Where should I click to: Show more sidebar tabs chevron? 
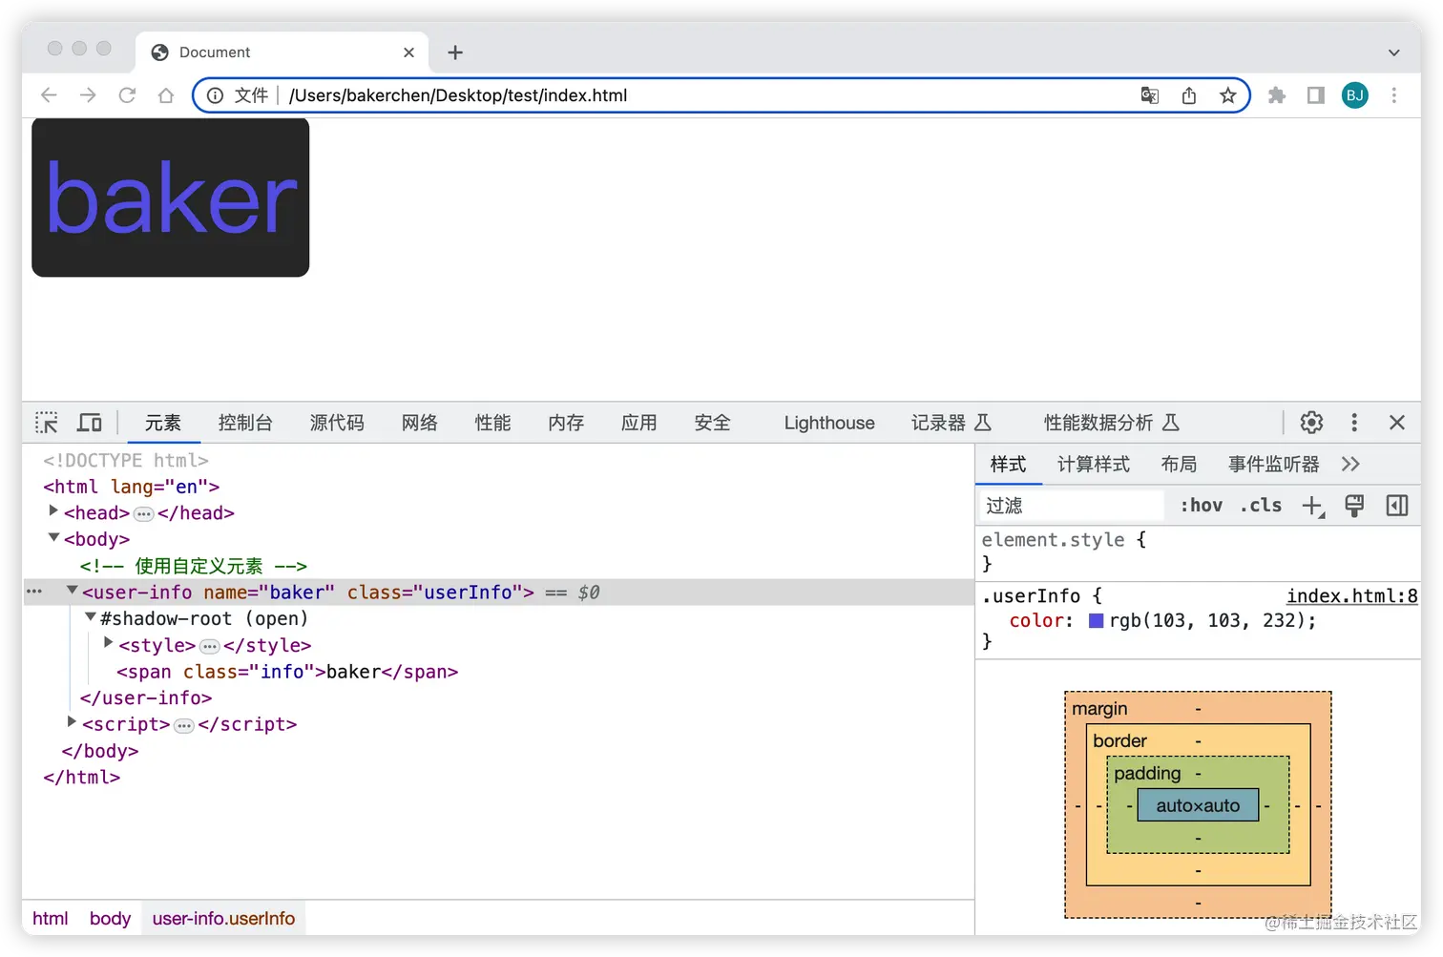coord(1350,465)
